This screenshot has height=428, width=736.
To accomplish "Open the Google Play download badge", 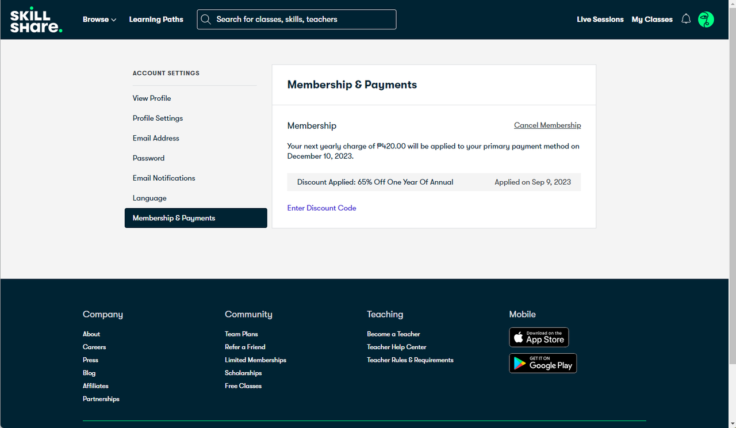I will (x=543, y=363).
